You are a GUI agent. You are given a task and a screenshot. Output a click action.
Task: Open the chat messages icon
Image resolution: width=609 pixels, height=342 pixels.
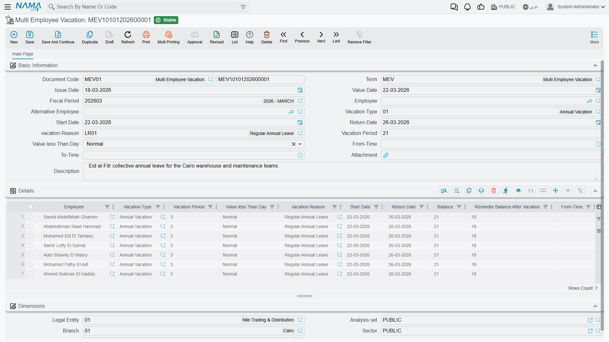tap(454, 7)
